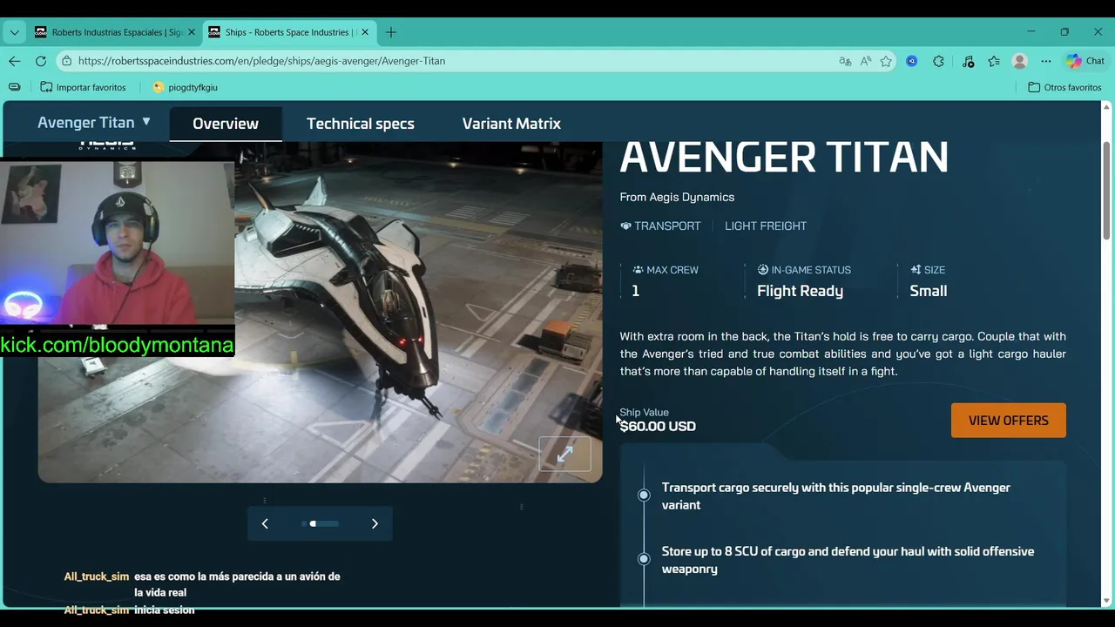Screen dimensions: 1115x627
Task: Close the Ships - Roberts Space Industries tab
Action: pos(365,32)
